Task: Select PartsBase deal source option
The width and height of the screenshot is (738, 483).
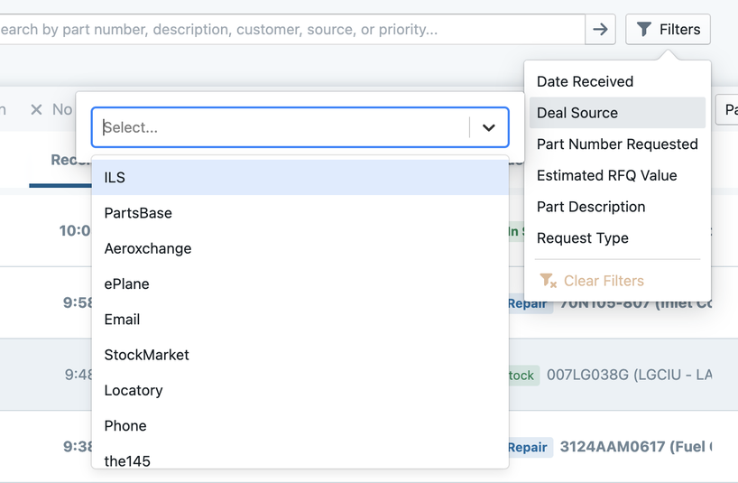Action: 138,213
